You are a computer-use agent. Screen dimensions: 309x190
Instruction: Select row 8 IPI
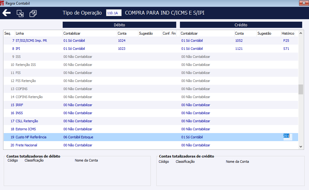(151, 49)
